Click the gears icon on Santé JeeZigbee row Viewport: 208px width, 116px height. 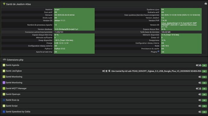[x=104, y=71]
